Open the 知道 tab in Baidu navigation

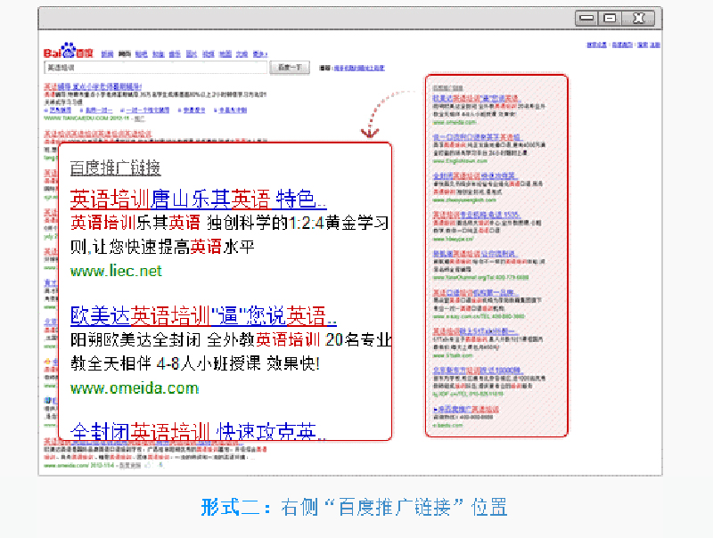pyautogui.click(x=159, y=54)
